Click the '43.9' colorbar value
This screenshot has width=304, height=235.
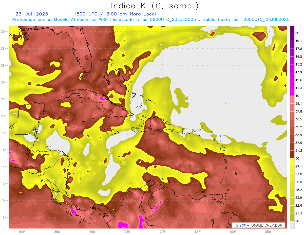tap(299, 72)
